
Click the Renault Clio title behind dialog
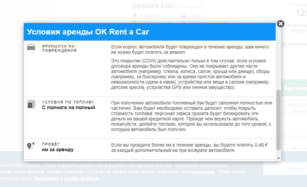click(x=153, y=6)
